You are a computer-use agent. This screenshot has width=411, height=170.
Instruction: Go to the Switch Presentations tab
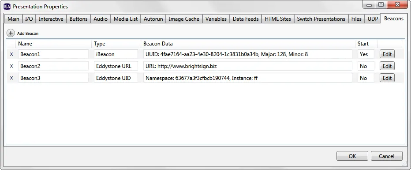[321, 19]
